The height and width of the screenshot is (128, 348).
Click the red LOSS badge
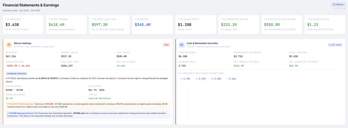(166, 45)
